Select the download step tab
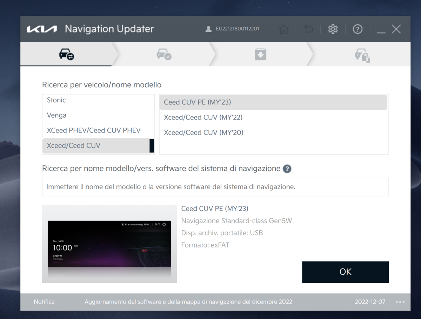This screenshot has height=319, width=421. (261, 54)
